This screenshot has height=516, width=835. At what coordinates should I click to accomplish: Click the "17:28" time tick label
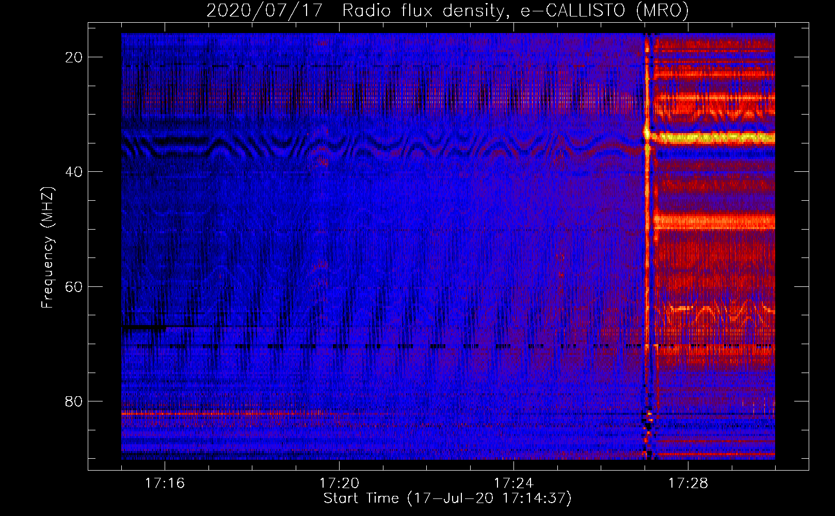pyautogui.click(x=688, y=483)
